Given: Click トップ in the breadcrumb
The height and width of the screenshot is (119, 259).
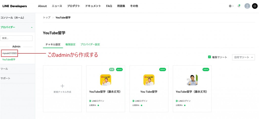Looking at the screenshot, I should pyautogui.click(x=47, y=17).
